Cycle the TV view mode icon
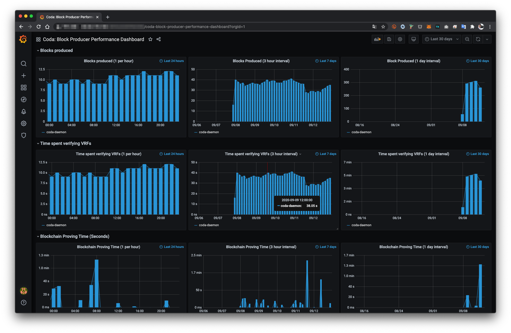511x333 pixels. point(413,39)
